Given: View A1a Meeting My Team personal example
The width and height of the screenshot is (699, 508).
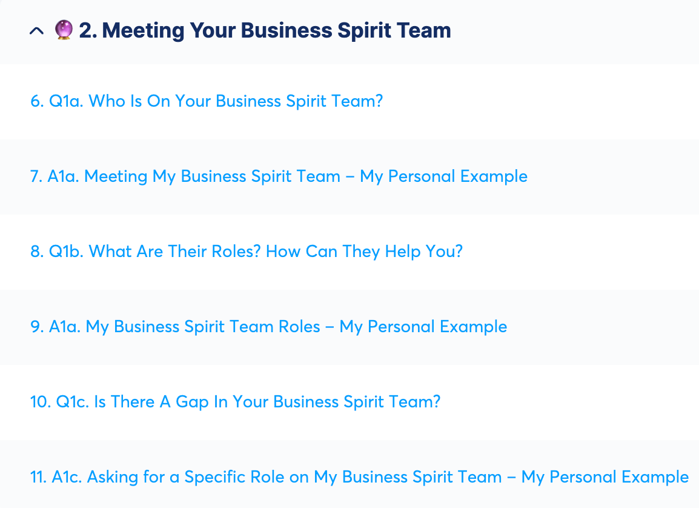Looking at the screenshot, I should pos(279,176).
